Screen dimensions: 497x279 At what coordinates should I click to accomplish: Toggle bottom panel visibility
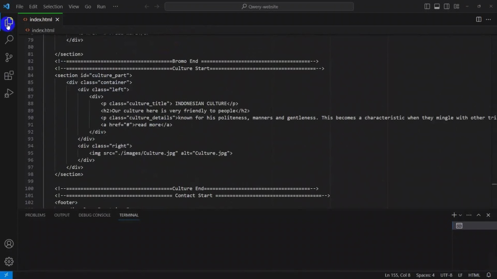437,6
